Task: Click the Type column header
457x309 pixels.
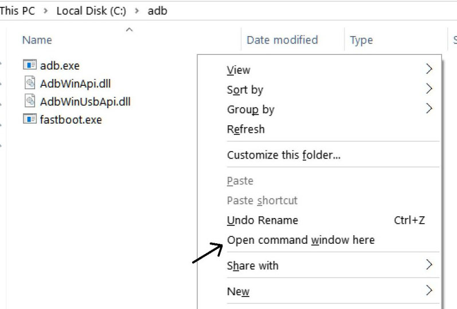Action: pyautogui.click(x=361, y=40)
